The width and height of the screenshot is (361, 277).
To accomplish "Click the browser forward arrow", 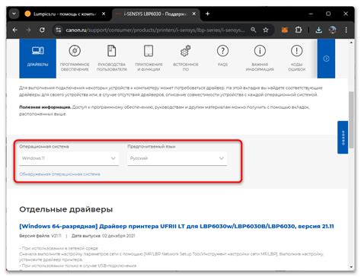I will [x=28, y=30].
